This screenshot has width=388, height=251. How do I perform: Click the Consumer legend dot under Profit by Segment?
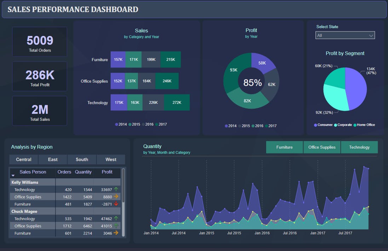click(315, 125)
